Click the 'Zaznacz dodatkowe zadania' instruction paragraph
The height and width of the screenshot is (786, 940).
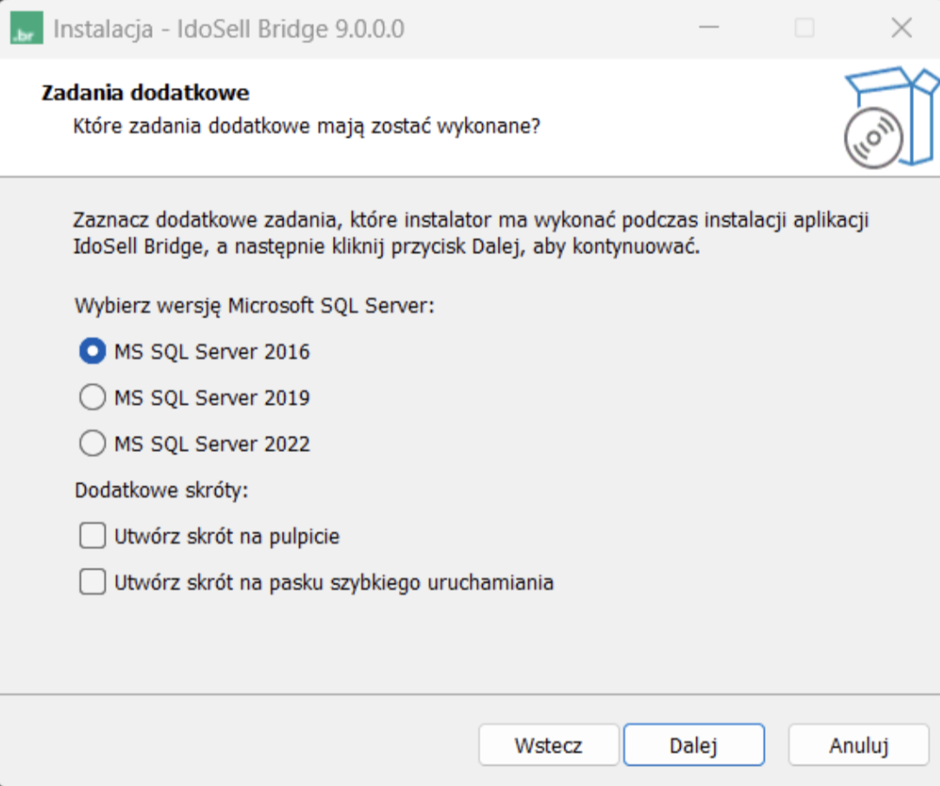(471, 233)
